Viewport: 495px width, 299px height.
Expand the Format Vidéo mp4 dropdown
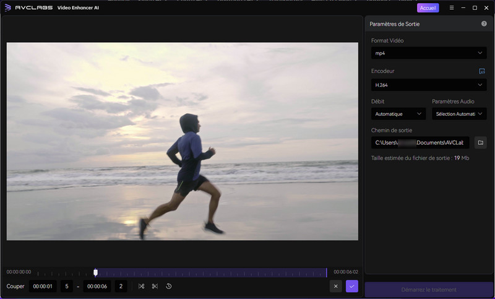pos(429,53)
